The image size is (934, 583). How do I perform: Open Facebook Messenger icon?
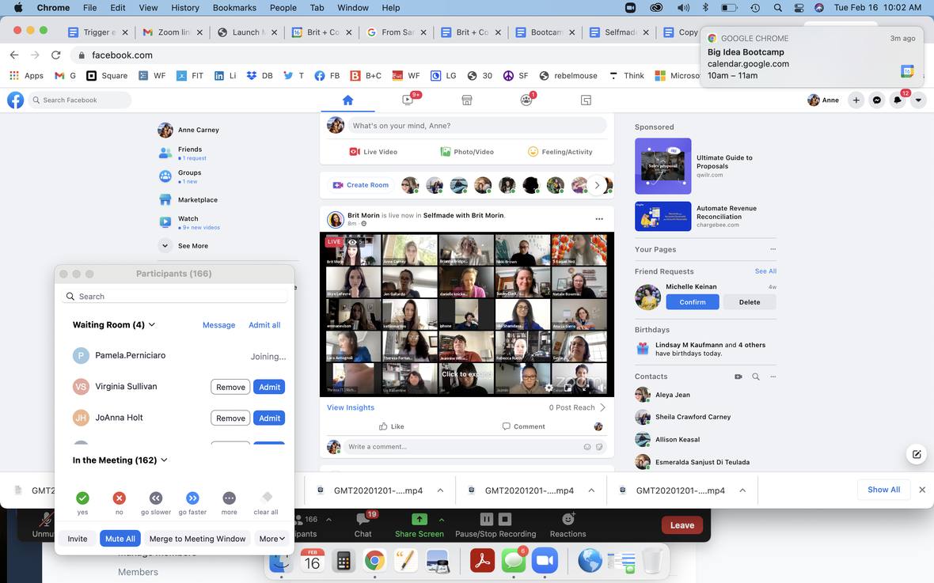coord(877,100)
